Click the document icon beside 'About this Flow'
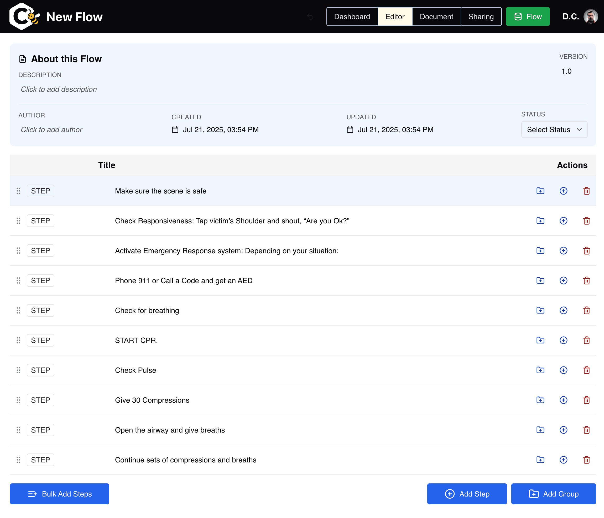Screen dimensions: 604x518 point(22,59)
